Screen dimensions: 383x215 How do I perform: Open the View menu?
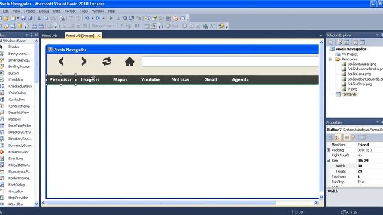click(x=16, y=11)
